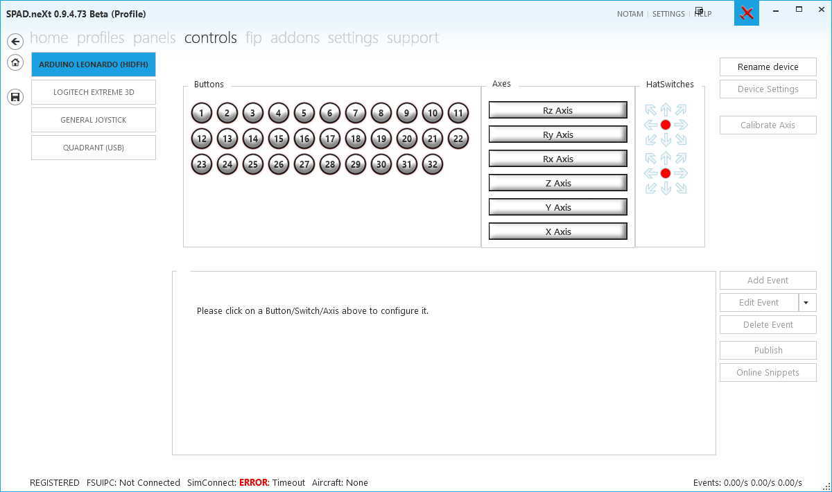Switch to the profiles tab

tap(101, 37)
